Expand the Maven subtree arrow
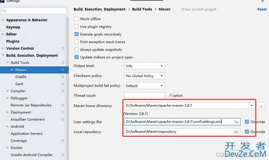 point(12,70)
